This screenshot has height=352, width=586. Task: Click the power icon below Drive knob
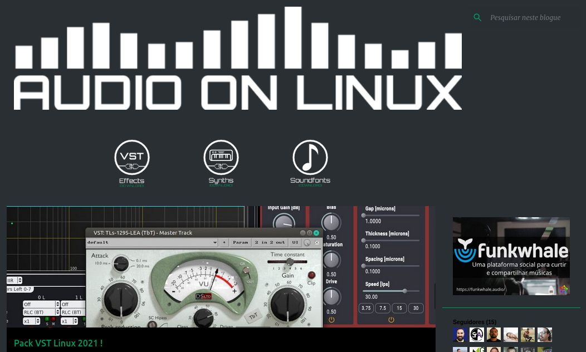tap(331, 320)
